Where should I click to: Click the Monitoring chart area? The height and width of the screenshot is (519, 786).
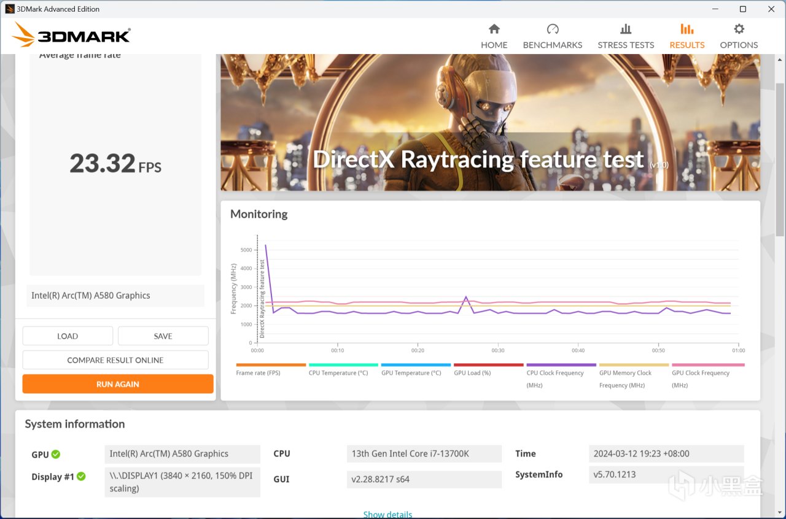click(x=497, y=288)
